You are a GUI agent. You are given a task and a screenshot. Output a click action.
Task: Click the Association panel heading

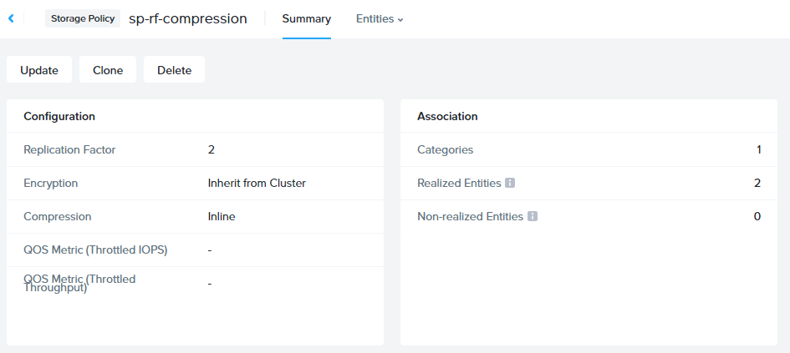tap(447, 116)
